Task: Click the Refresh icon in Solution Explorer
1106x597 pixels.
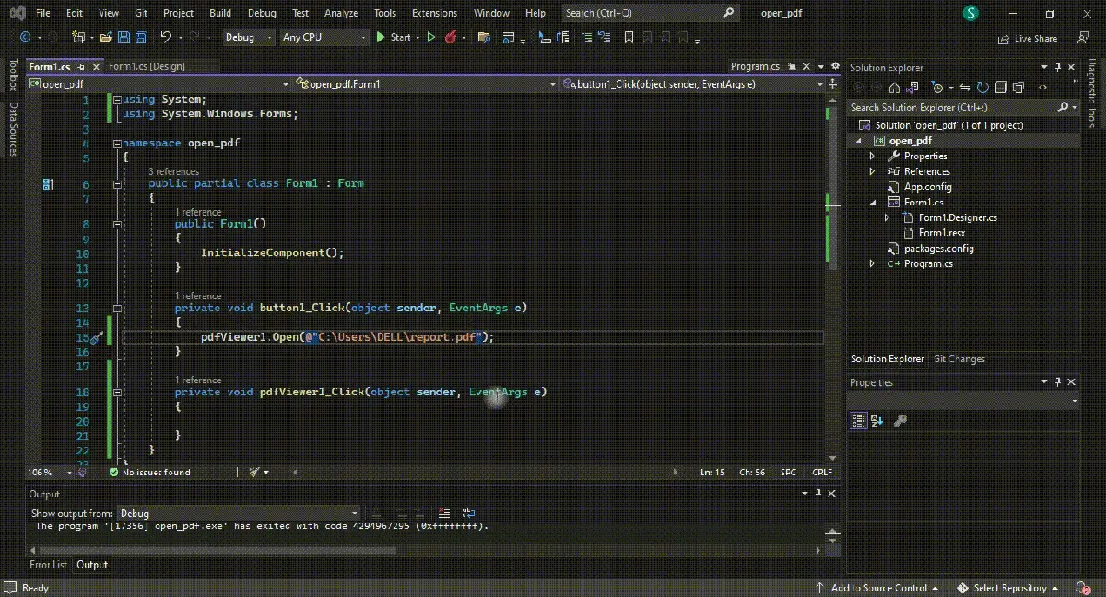Action: pos(983,87)
